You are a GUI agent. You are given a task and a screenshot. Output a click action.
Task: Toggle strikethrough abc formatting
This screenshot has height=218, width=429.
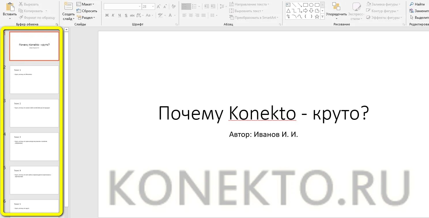click(132, 15)
